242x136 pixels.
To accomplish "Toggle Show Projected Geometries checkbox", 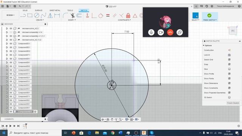I will [x=229, y=93].
